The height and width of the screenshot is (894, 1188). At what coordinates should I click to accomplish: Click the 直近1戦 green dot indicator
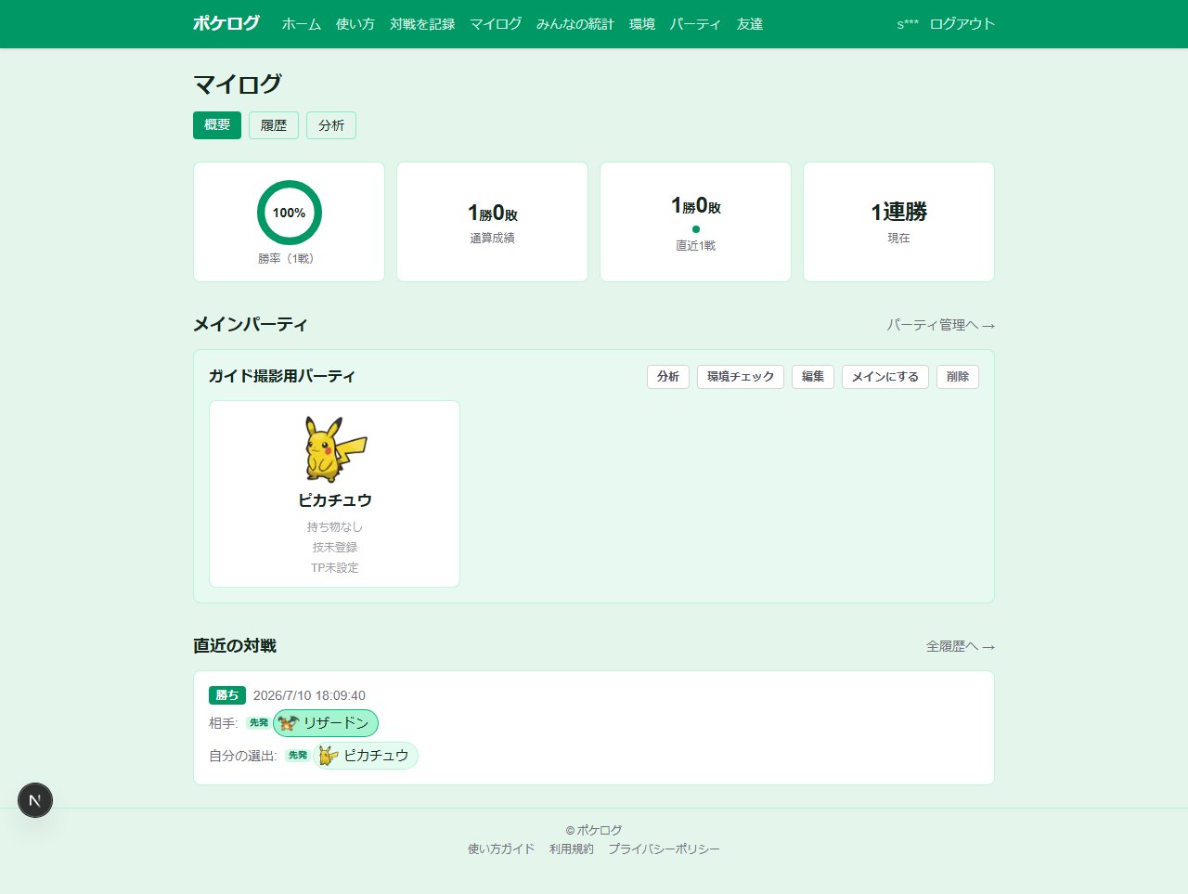point(696,229)
